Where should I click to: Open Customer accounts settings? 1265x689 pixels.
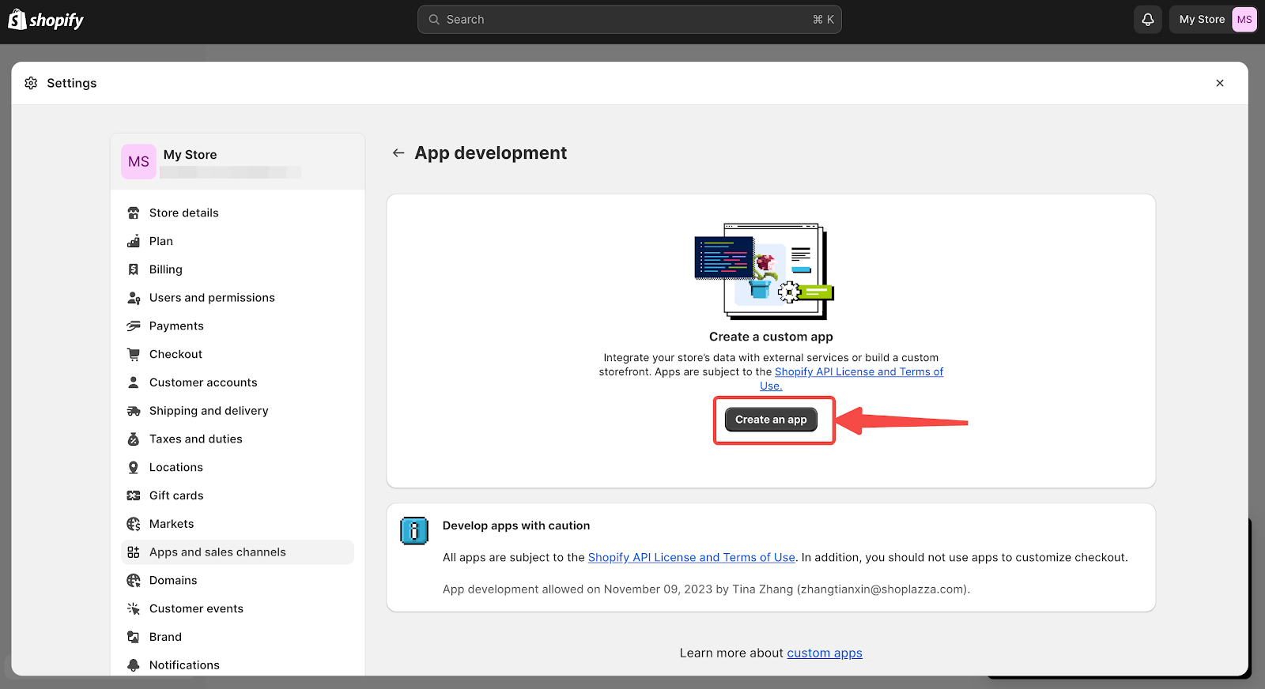237,382
